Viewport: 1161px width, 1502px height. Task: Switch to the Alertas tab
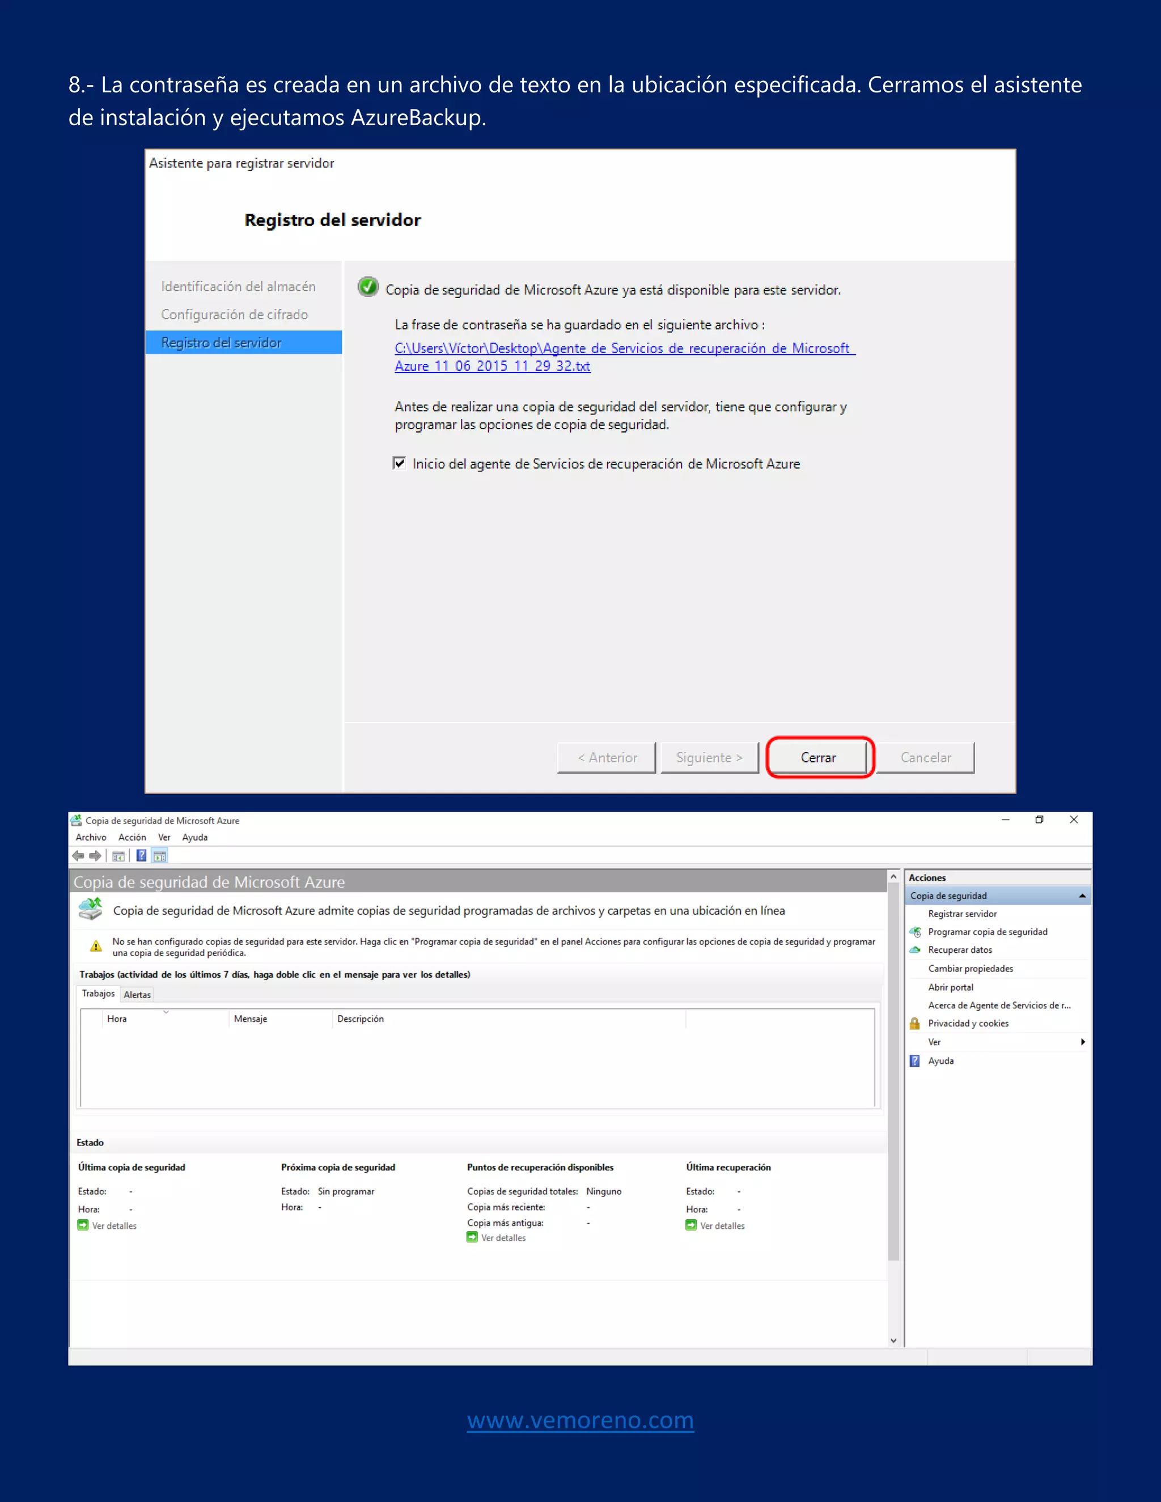[x=137, y=995]
